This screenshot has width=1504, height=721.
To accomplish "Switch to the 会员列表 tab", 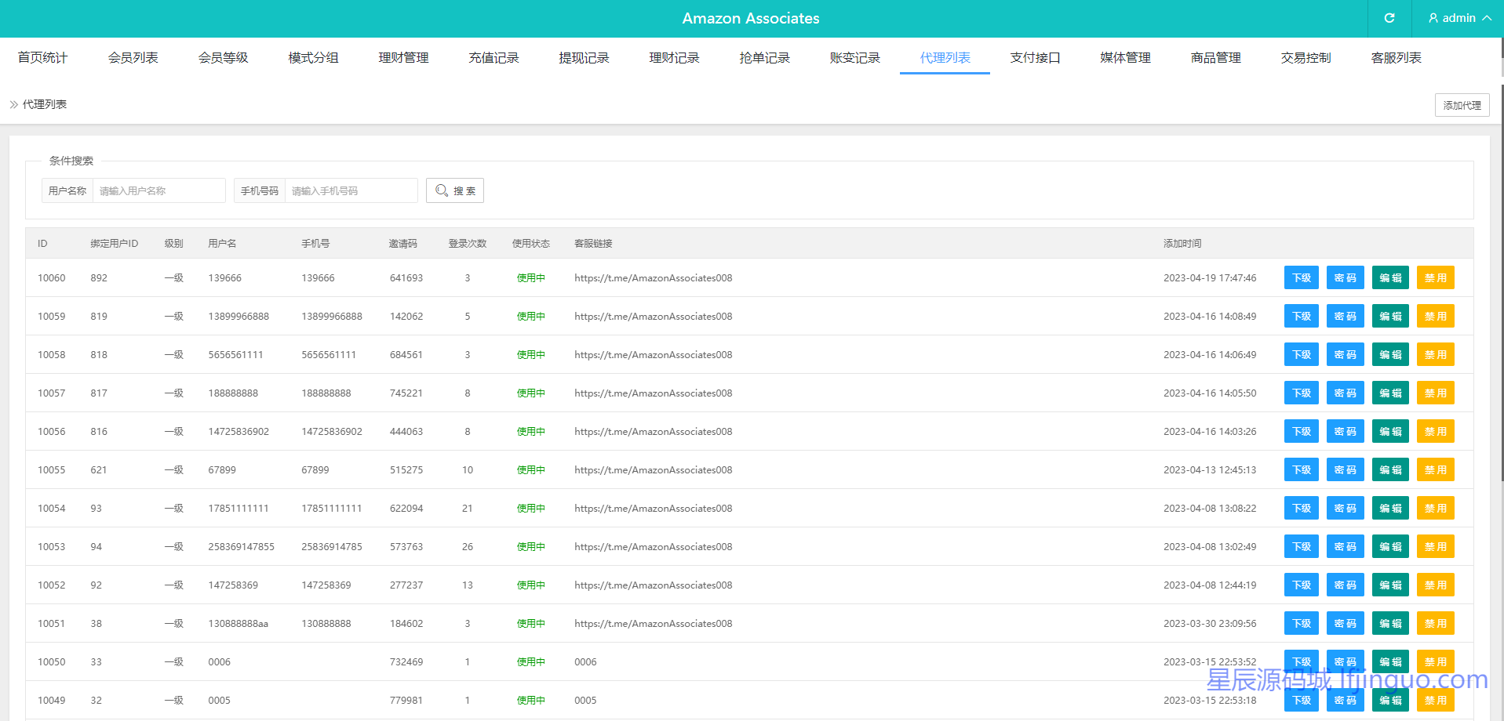I will coord(133,58).
